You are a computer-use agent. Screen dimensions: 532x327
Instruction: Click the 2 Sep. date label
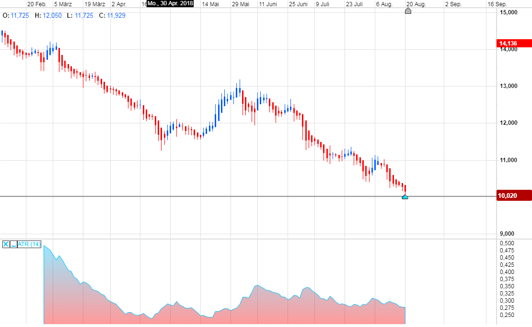453,4
